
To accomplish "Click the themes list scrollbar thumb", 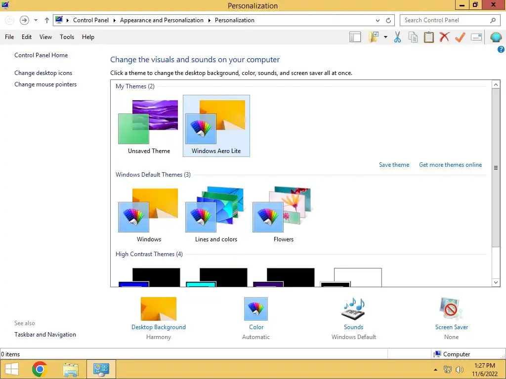I will (496, 168).
